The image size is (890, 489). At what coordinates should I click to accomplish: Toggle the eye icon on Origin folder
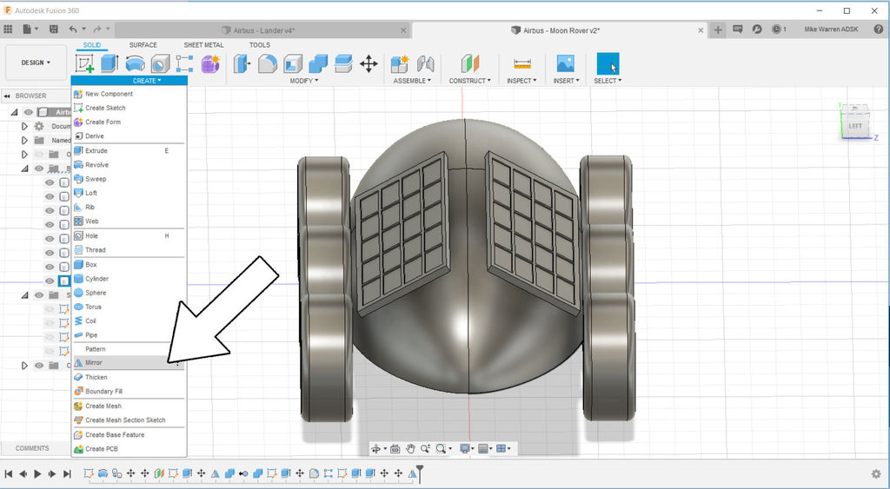click(x=39, y=155)
